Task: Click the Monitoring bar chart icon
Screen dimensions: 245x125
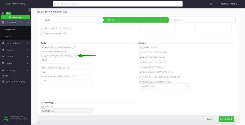Action: tap(3, 70)
